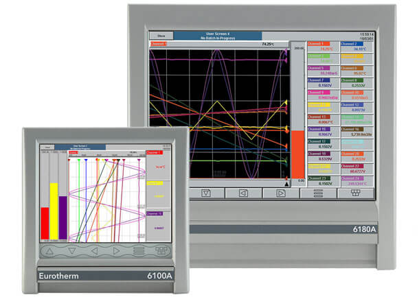Click the Show button at the 6180A top-left
Viewport: 419px width, 297px height.
(x=161, y=36)
